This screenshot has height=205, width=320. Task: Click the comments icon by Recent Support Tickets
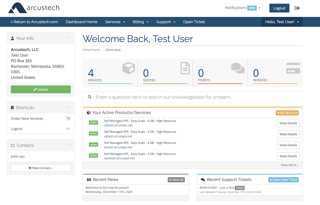203,180
